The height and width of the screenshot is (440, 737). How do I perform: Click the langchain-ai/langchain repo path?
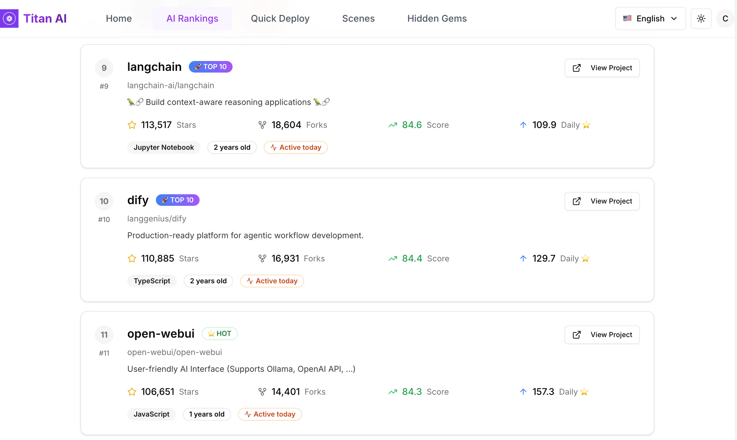click(x=171, y=85)
